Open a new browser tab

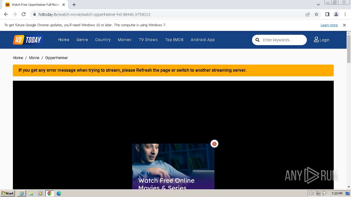point(74,5)
